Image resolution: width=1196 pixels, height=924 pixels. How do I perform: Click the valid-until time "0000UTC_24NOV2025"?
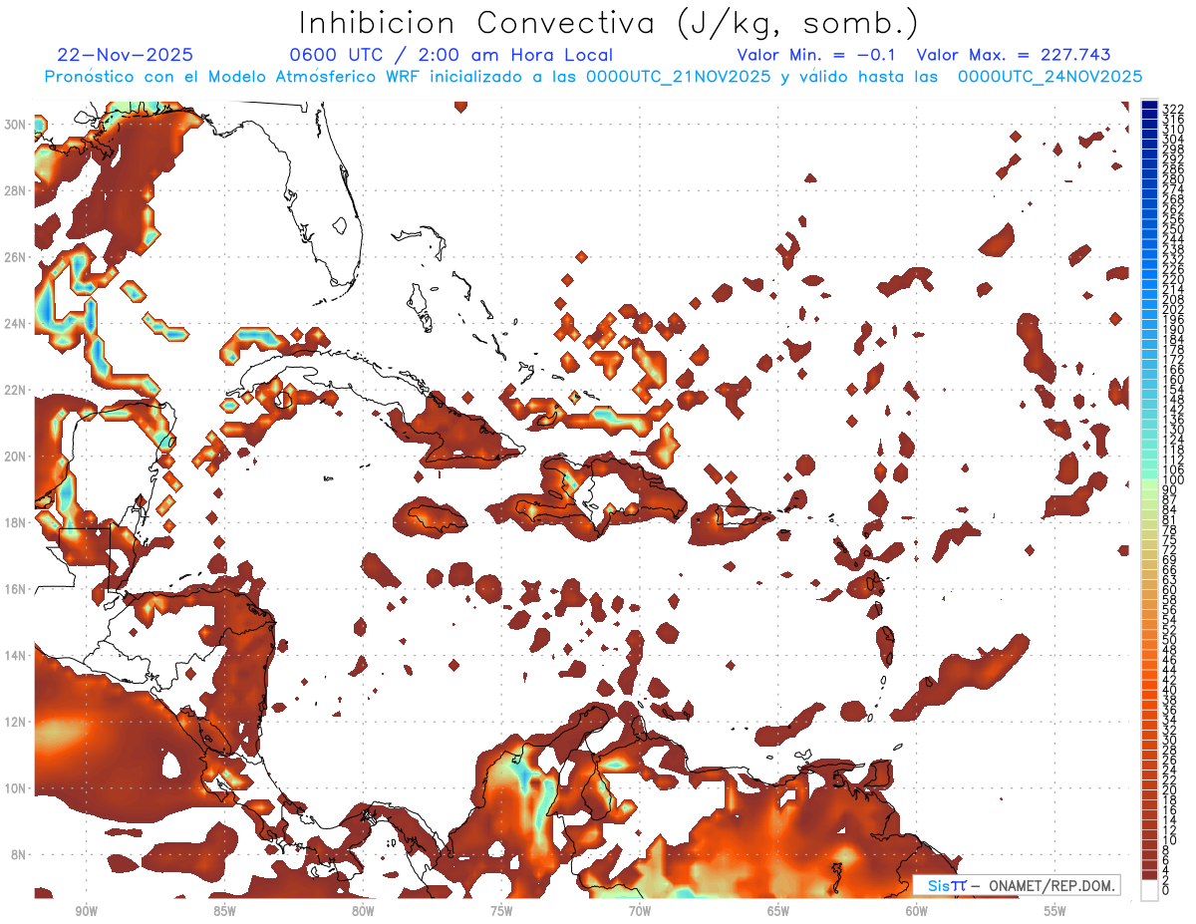(1049, 77)
